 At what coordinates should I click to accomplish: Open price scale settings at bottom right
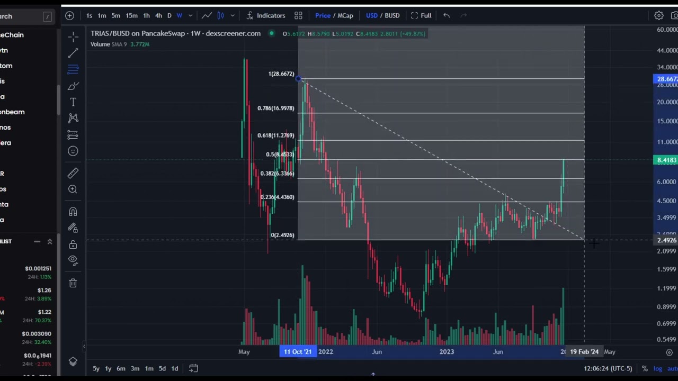[x=669, y=352]
